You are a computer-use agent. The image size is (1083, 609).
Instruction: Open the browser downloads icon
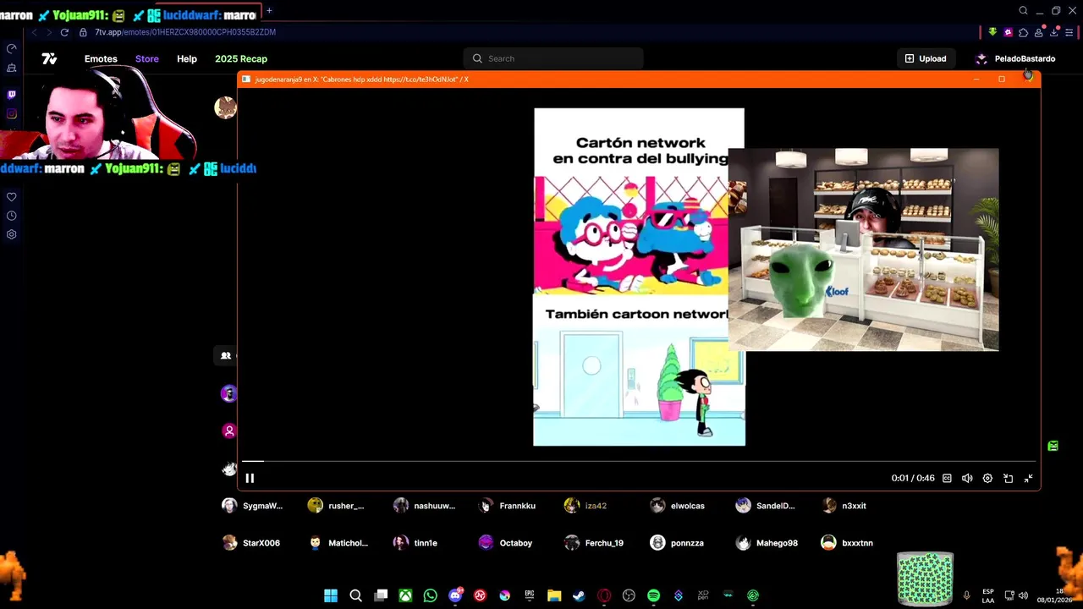coord(1053,32)
